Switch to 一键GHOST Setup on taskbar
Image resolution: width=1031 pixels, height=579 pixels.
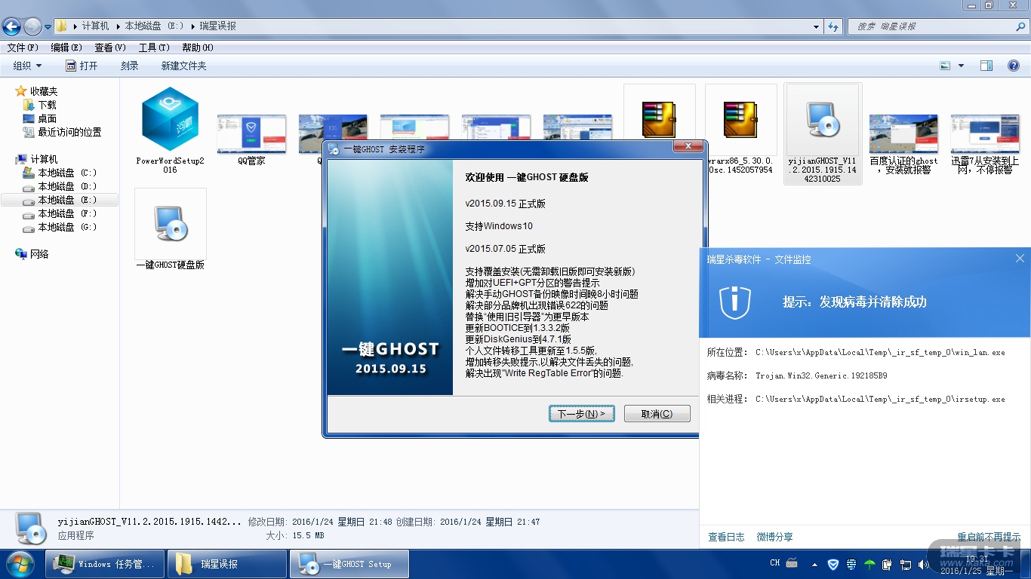click(x=349, y=564)
